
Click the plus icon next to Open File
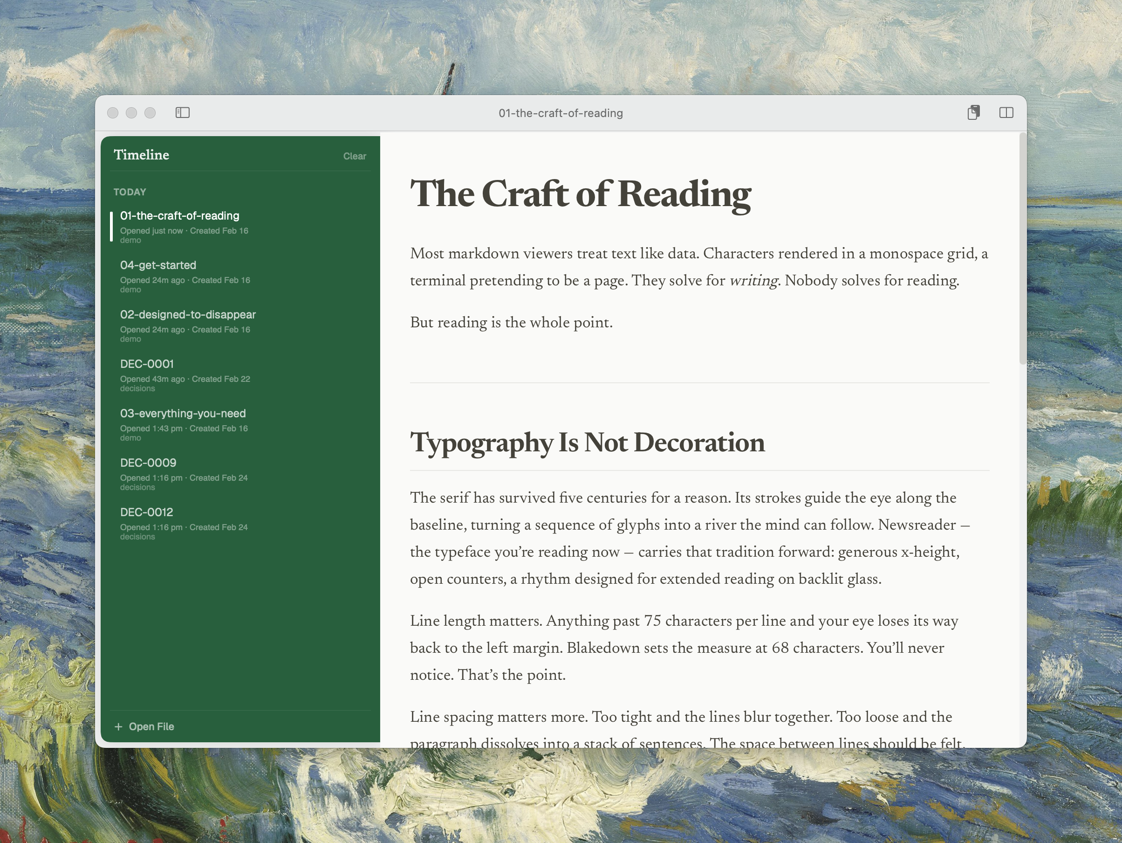pos(119,726)
